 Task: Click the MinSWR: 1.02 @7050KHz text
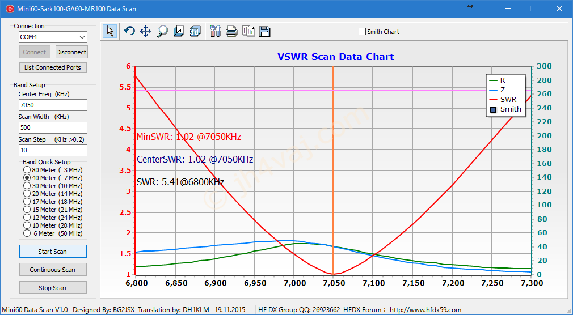(188, 137)
